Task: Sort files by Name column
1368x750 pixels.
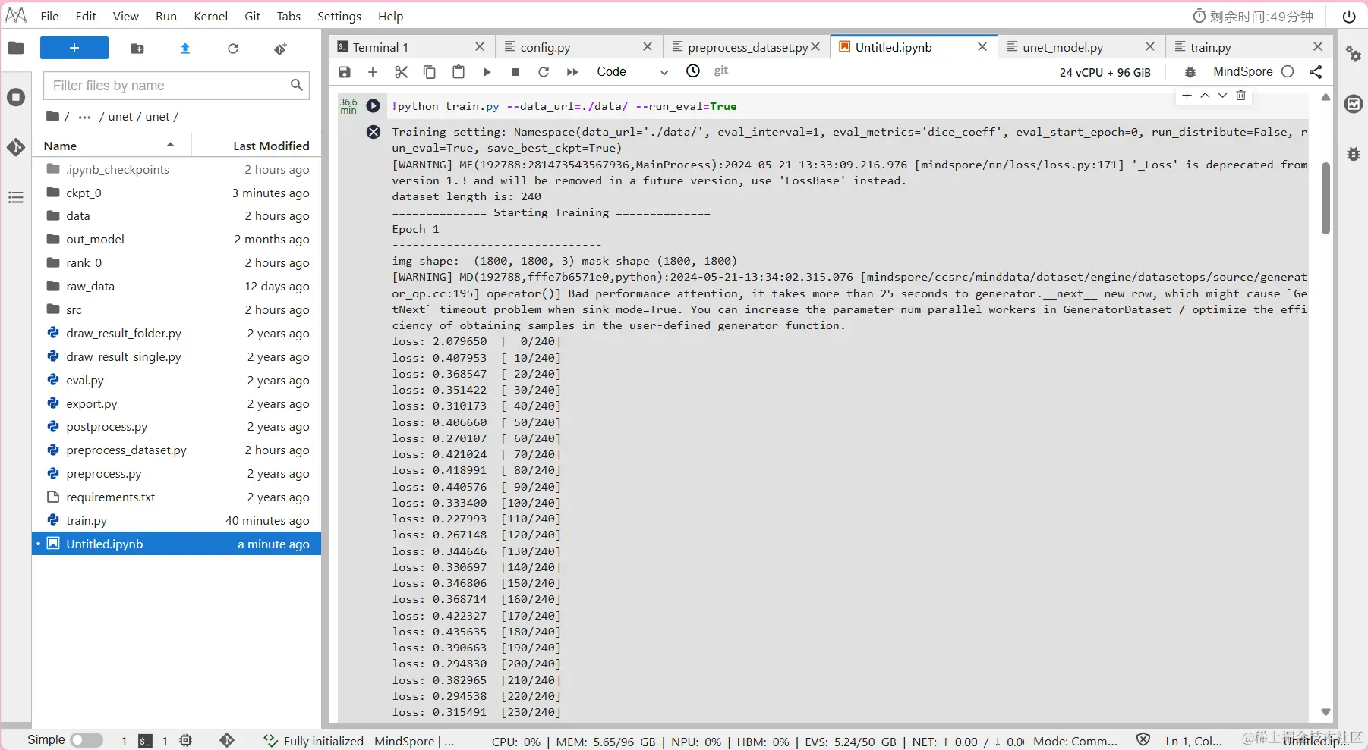Action: 112,146
